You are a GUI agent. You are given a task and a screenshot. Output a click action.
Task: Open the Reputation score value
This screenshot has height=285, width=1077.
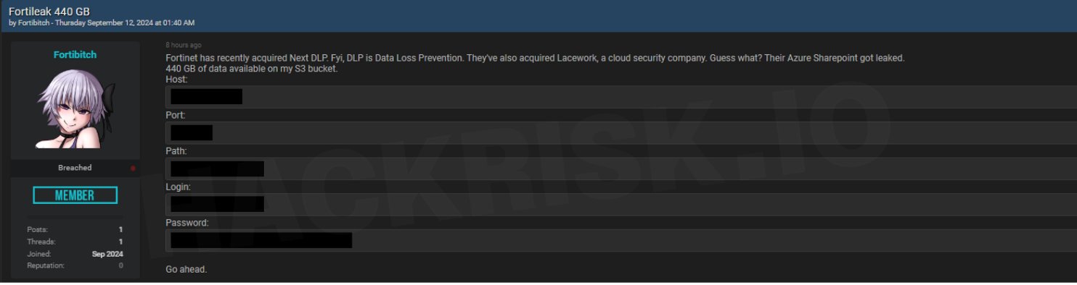(120, 265)
